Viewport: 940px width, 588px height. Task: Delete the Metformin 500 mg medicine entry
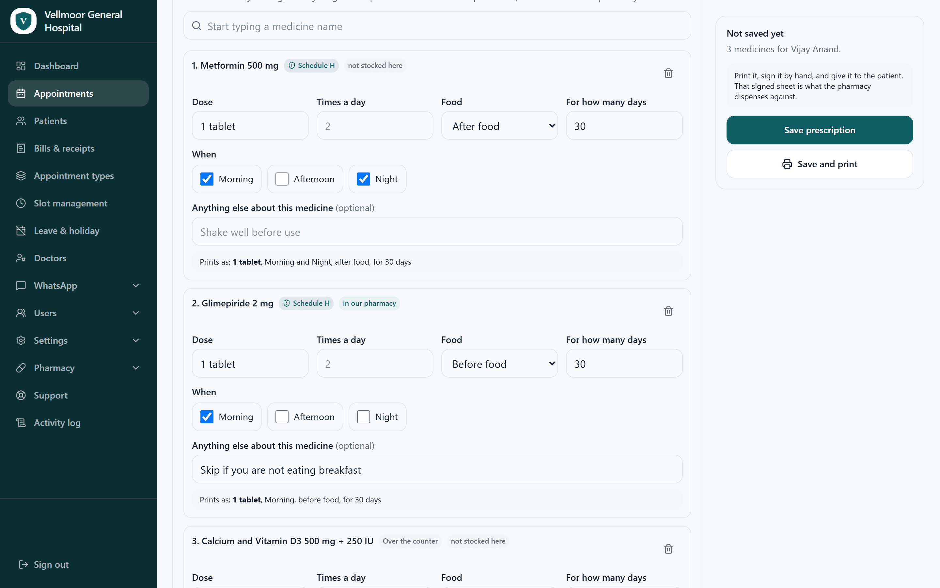(x=668, y=73)
